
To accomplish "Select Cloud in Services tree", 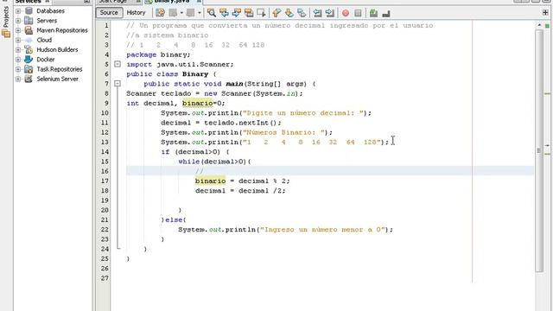I will [44, 41].
